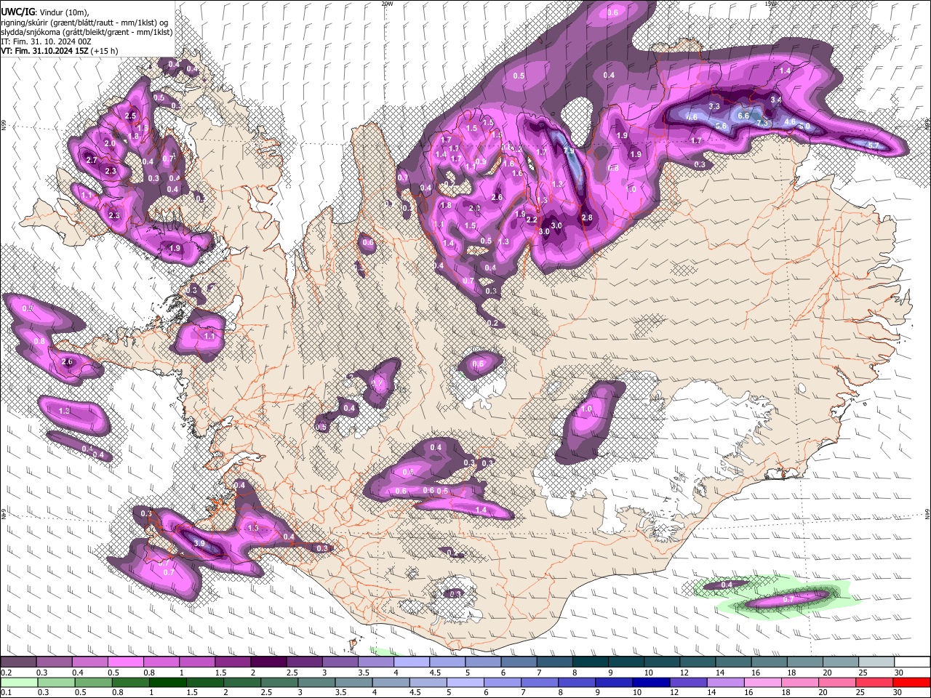Click the '2.7' value in Westfjords area

pyautogui.click(x=92, y=160)
